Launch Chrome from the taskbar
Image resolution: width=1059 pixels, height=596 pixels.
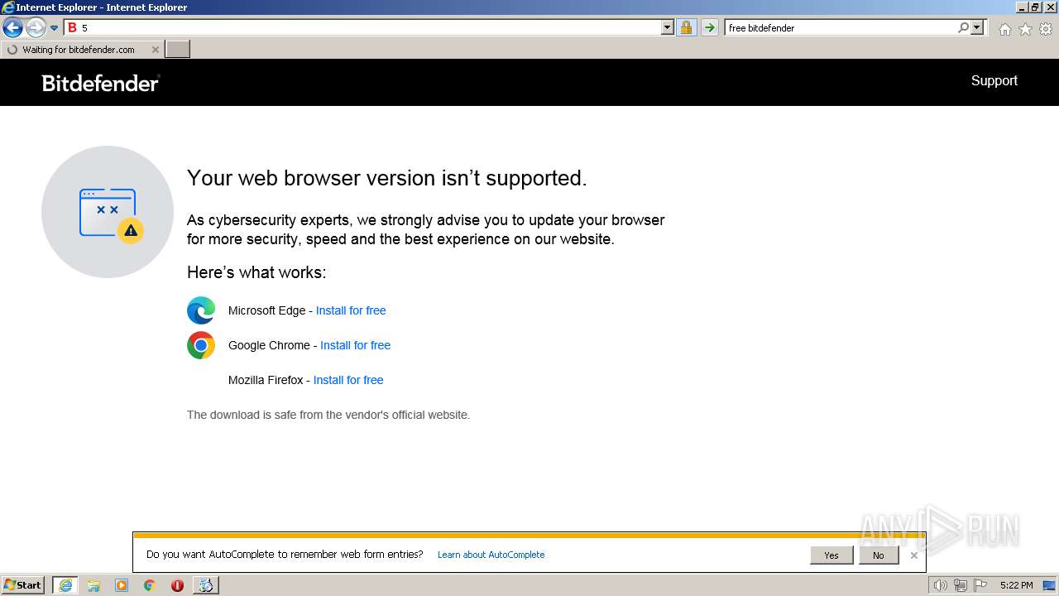(150, 585)
